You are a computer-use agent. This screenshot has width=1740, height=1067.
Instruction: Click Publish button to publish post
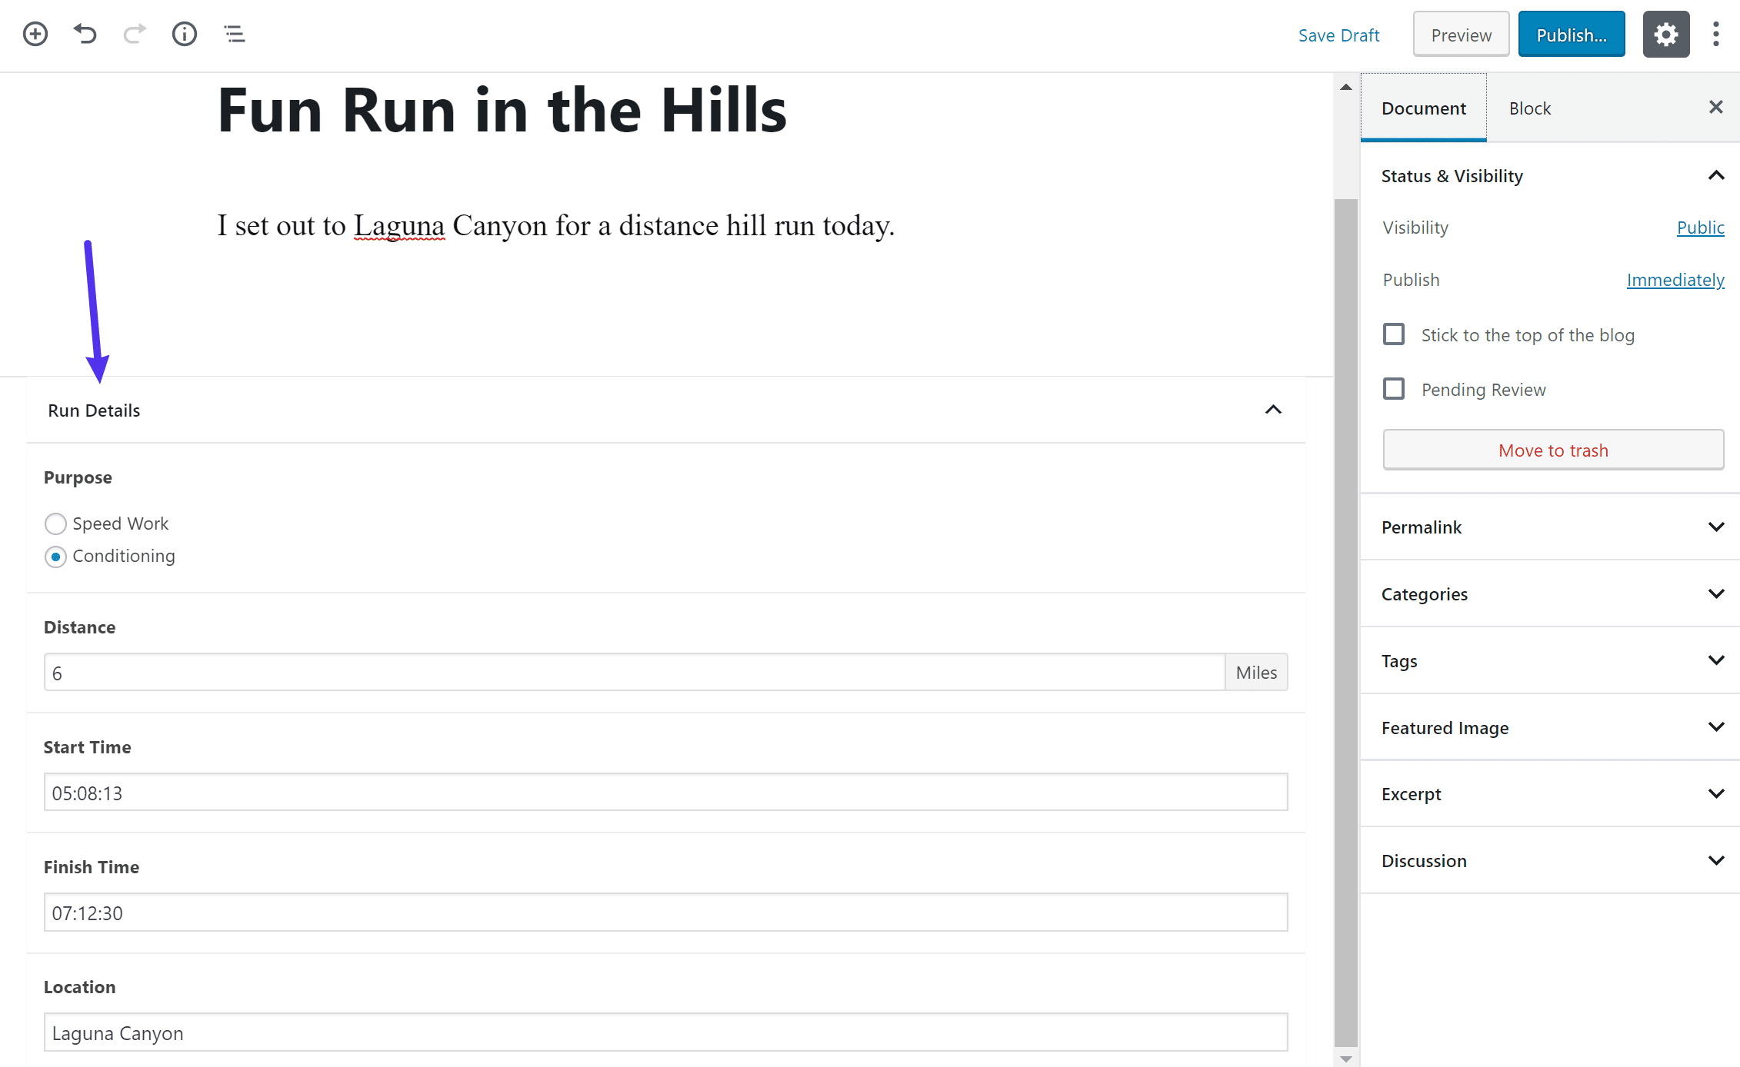(1571, 34)
